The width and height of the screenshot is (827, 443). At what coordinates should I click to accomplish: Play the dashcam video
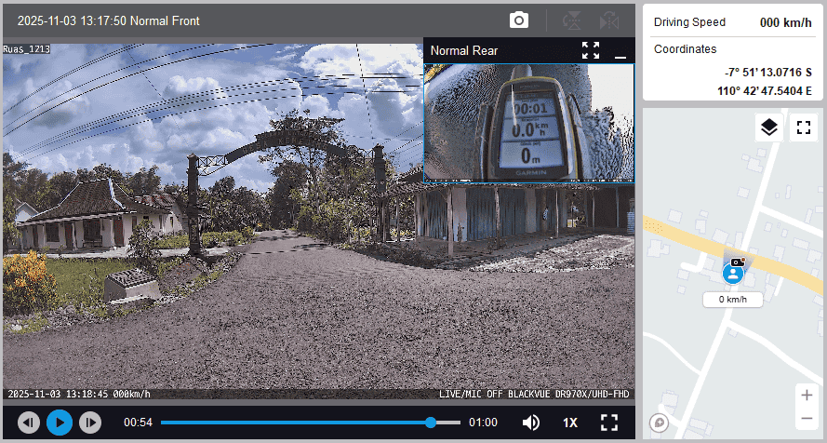(x=60, y=423)
